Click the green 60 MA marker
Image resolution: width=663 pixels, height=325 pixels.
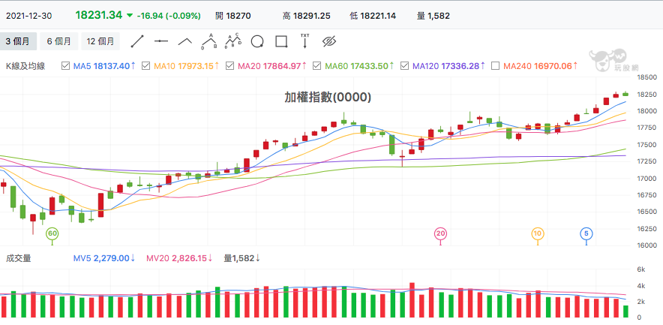click(52, 233)
